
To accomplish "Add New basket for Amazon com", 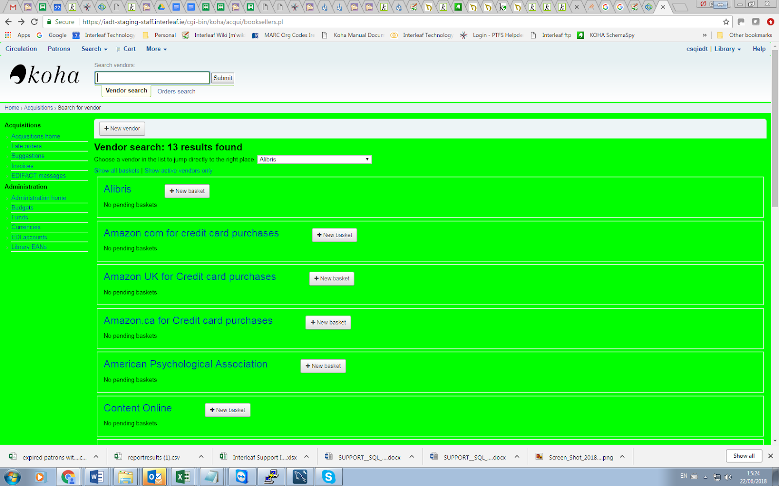I will point(334,235).
